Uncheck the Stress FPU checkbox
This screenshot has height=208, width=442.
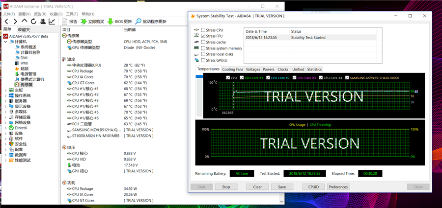pyautogui.click(x=203, y=36)
